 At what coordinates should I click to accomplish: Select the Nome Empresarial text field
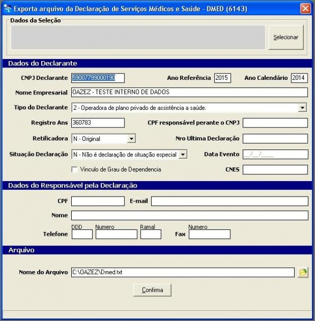pos(190,92)
